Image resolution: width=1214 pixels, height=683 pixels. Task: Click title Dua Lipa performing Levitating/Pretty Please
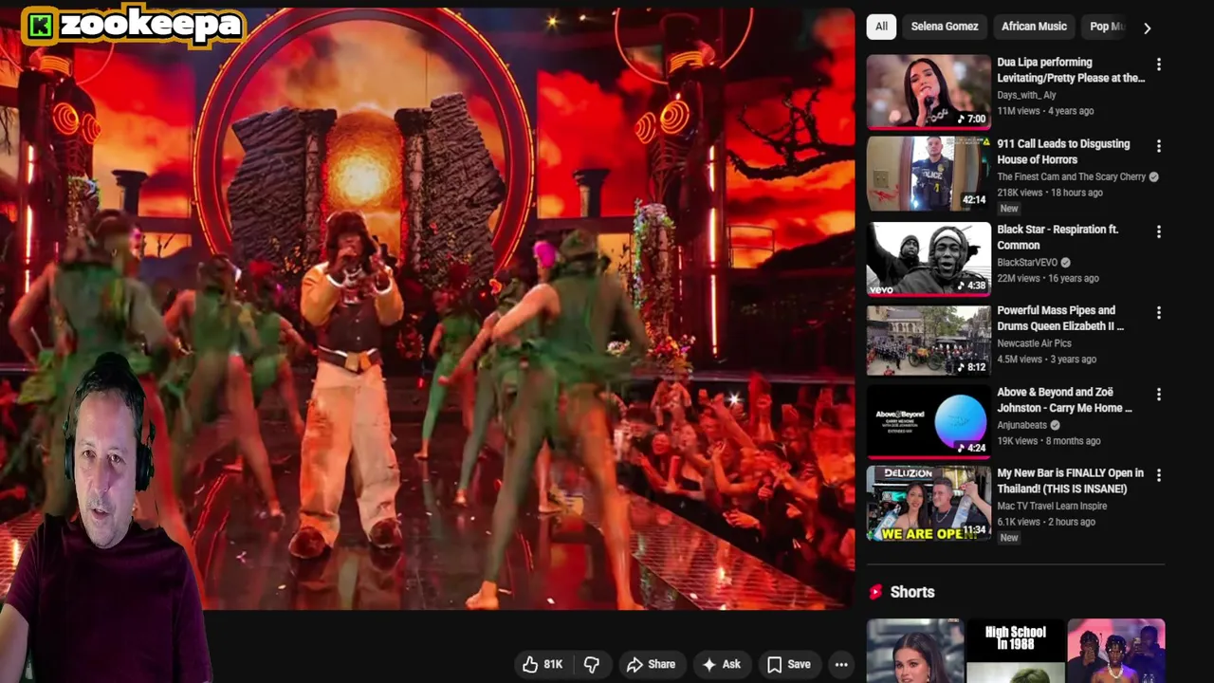click(1071, 70)
